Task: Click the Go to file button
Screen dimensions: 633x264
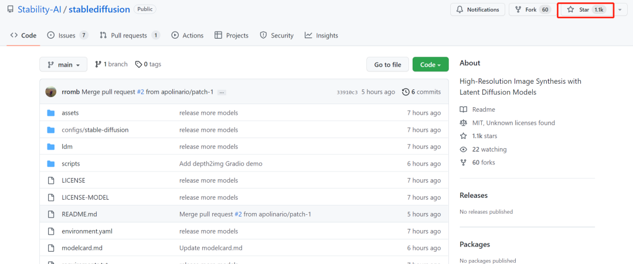Action: tap(387, 64)
